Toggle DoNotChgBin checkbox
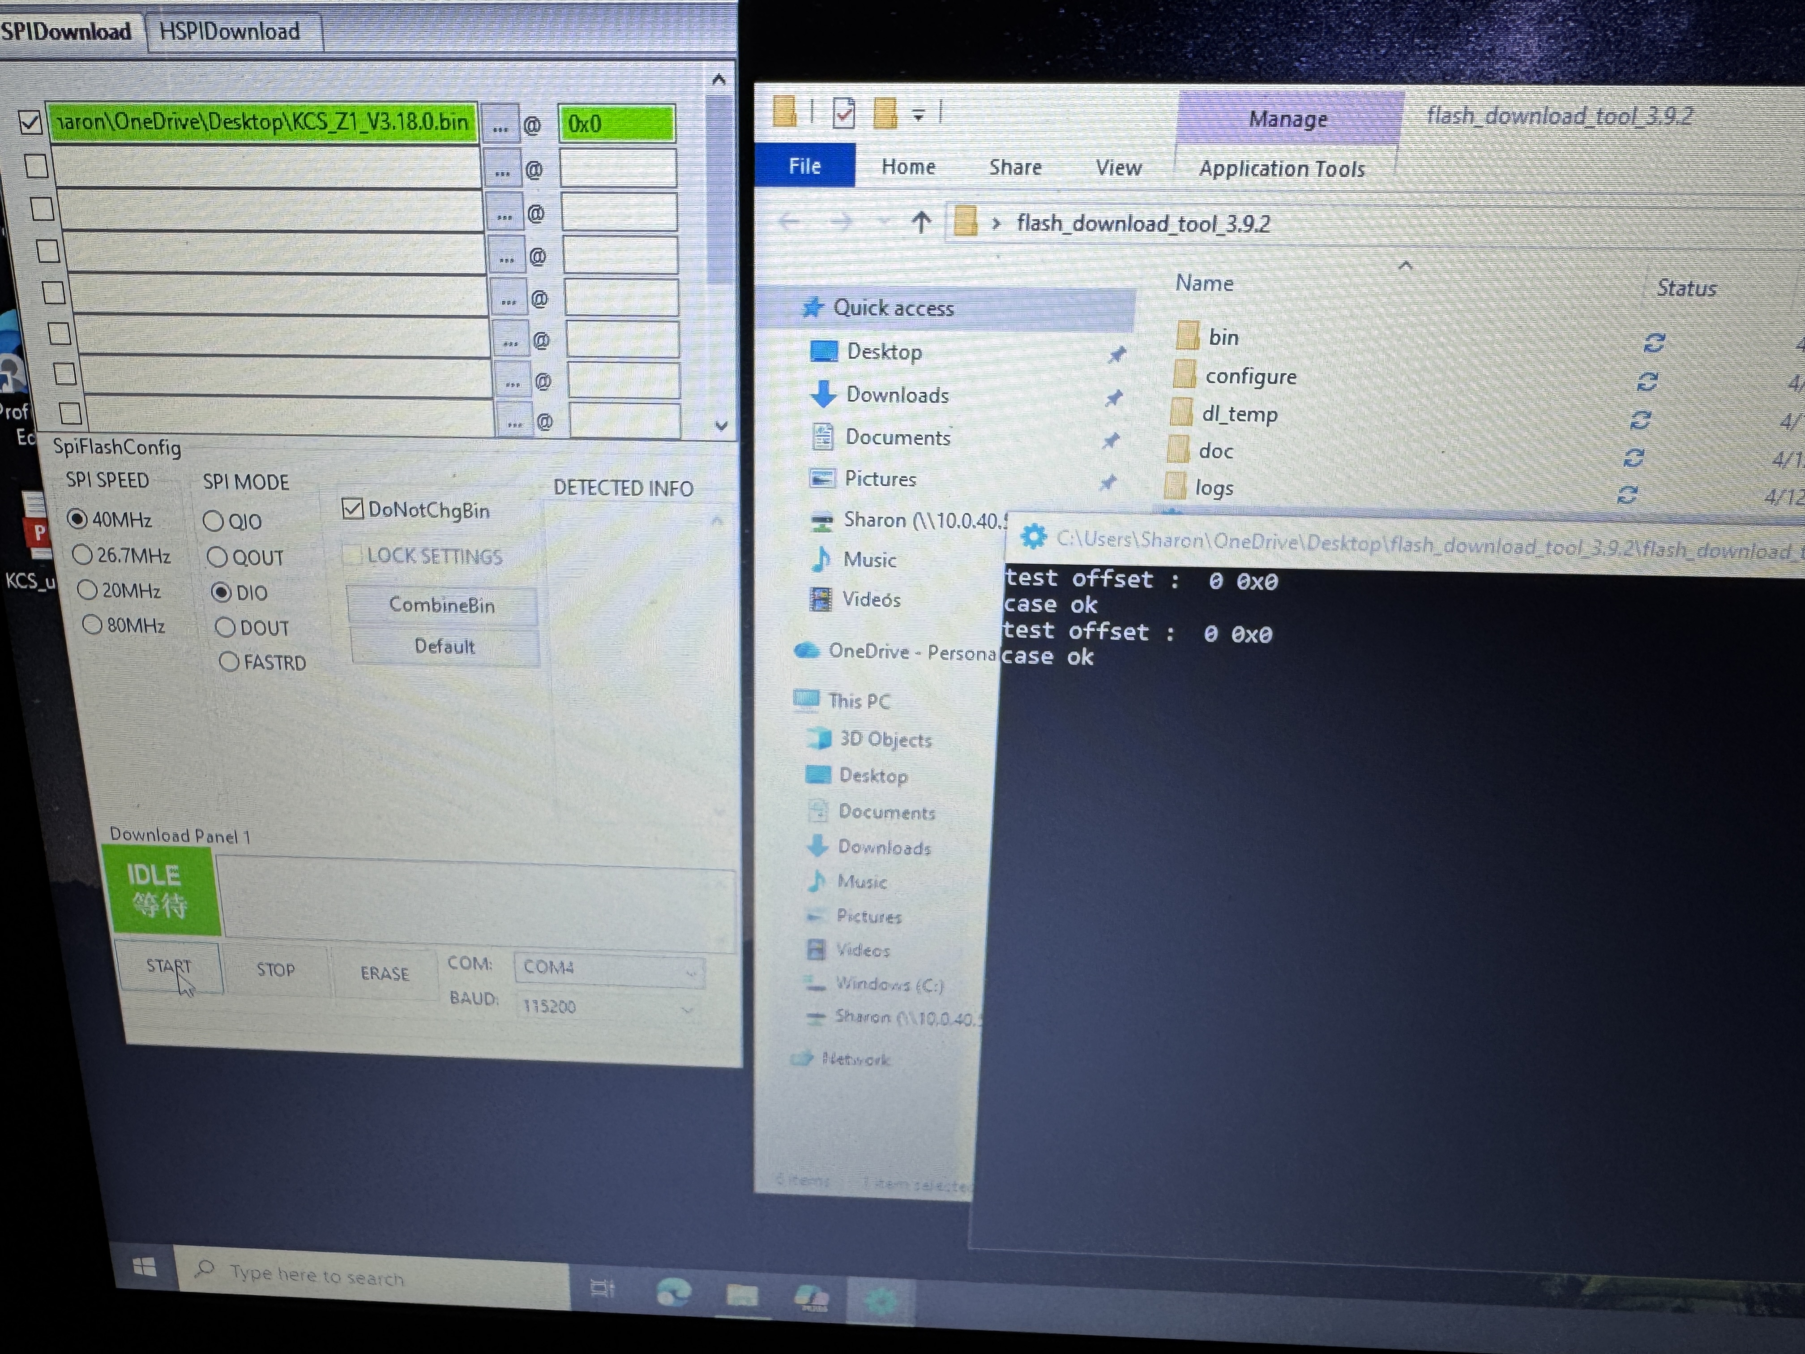The image size is (1805, 1354). (353, 509)
